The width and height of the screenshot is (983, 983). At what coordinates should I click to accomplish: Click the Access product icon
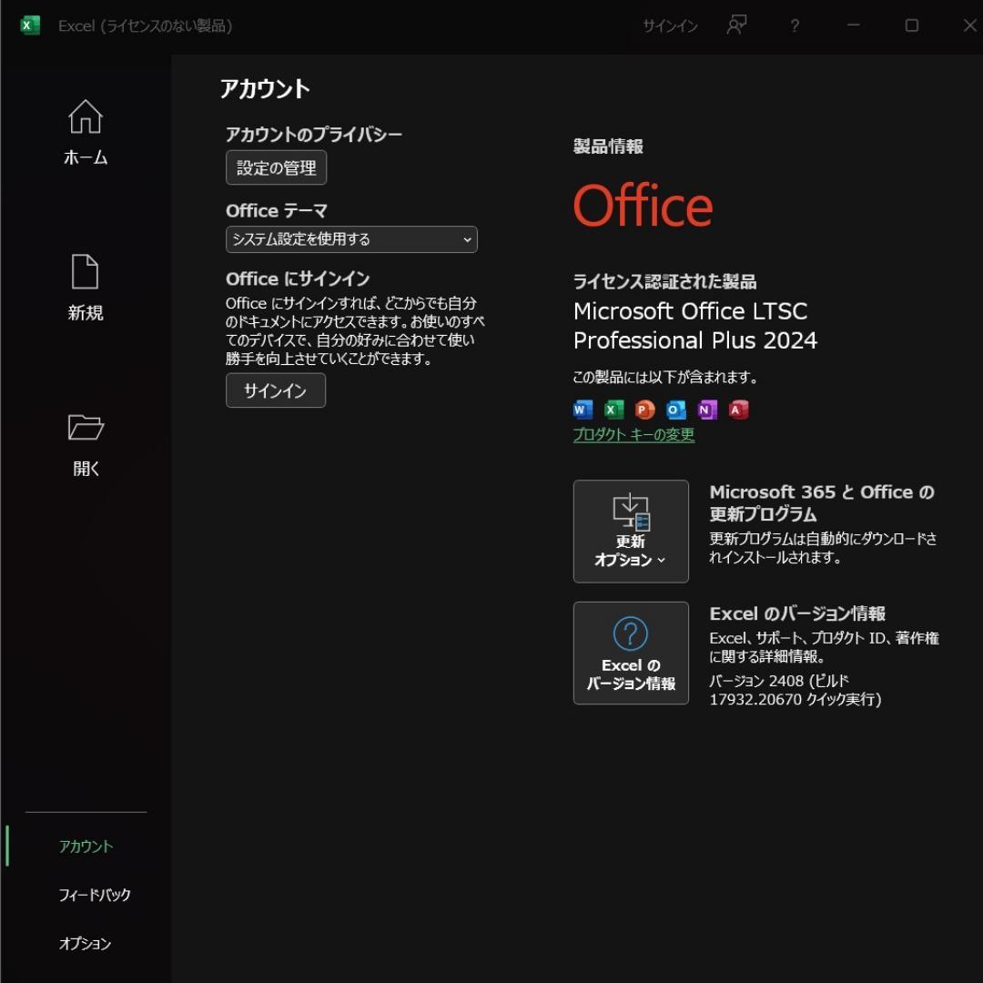tap(737, 410)
